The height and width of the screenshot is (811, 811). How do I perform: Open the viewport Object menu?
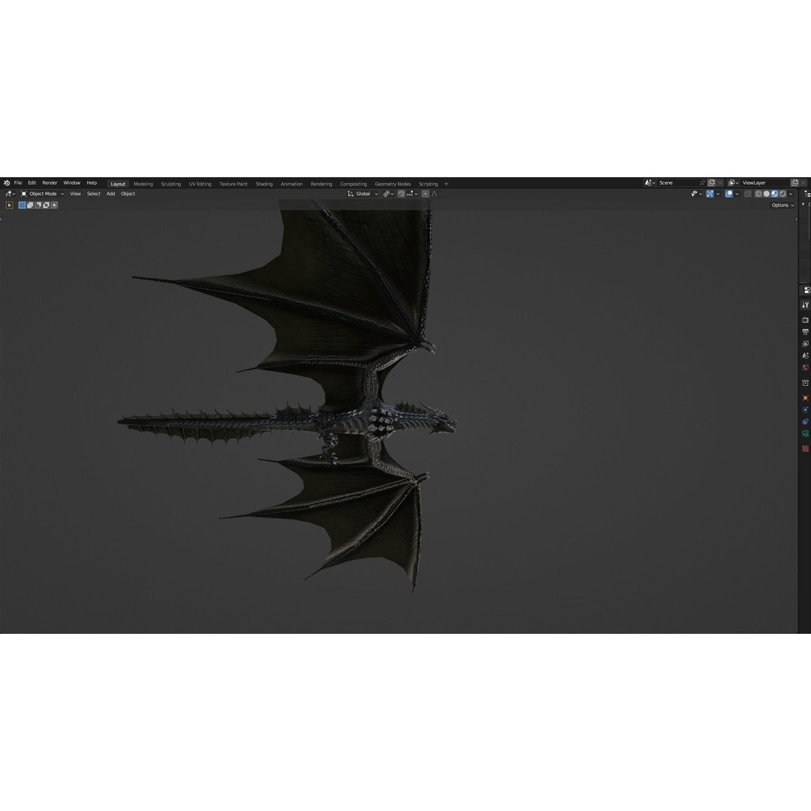(x=128, y=194)
